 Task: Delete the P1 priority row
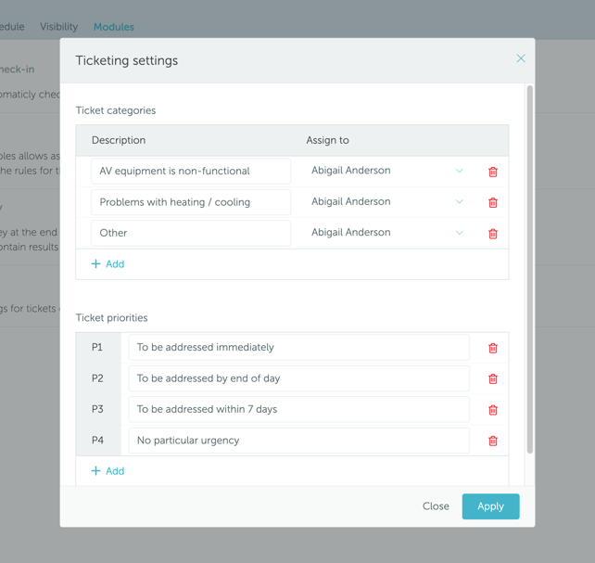coord(493,348)
